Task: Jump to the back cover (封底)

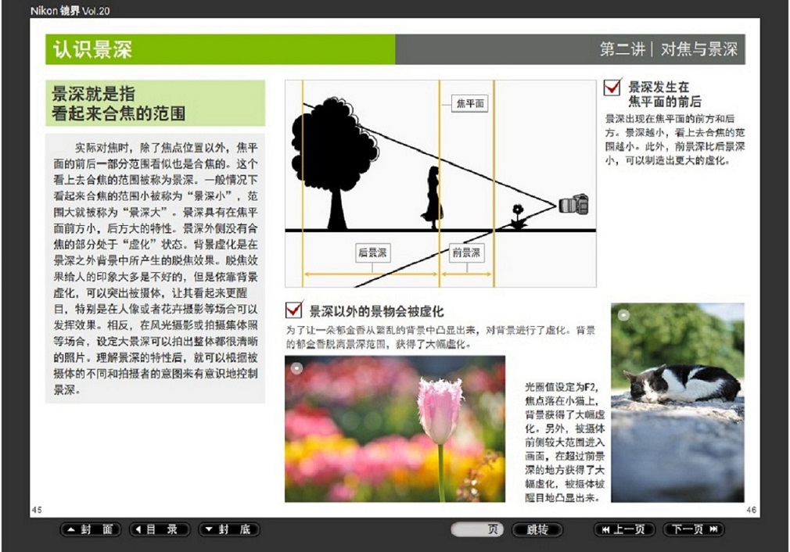Action: (228, 529)
